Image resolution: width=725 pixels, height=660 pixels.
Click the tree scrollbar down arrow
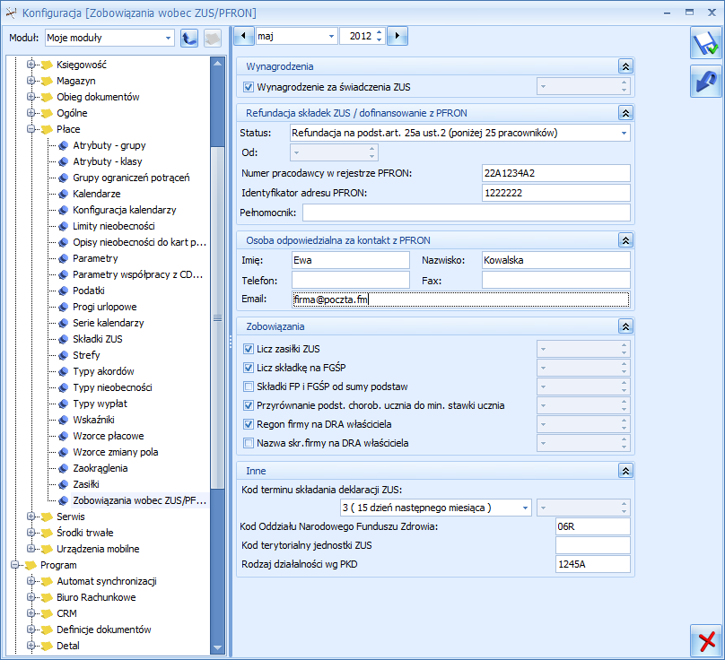pyautogui.click(x=217, y=648)
